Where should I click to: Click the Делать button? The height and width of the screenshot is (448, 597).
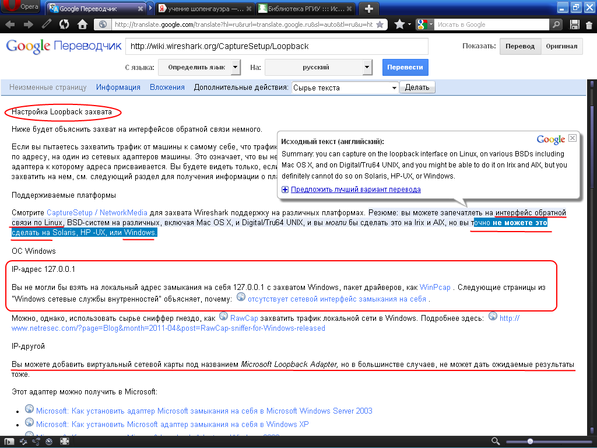click(x=417, y=87)
